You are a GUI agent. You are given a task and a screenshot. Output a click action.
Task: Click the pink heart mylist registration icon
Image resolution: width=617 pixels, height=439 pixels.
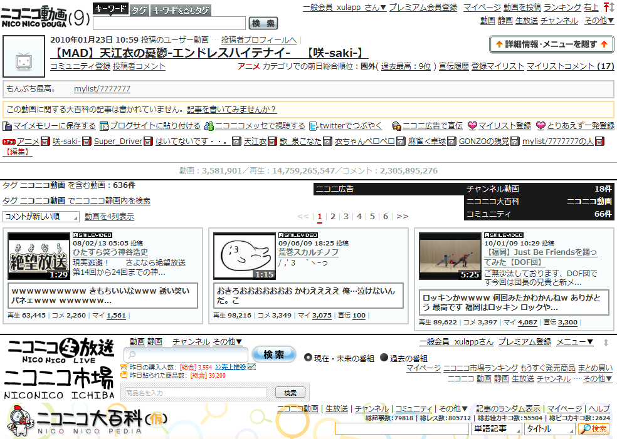pyautogui.click(x=472, y=126)
